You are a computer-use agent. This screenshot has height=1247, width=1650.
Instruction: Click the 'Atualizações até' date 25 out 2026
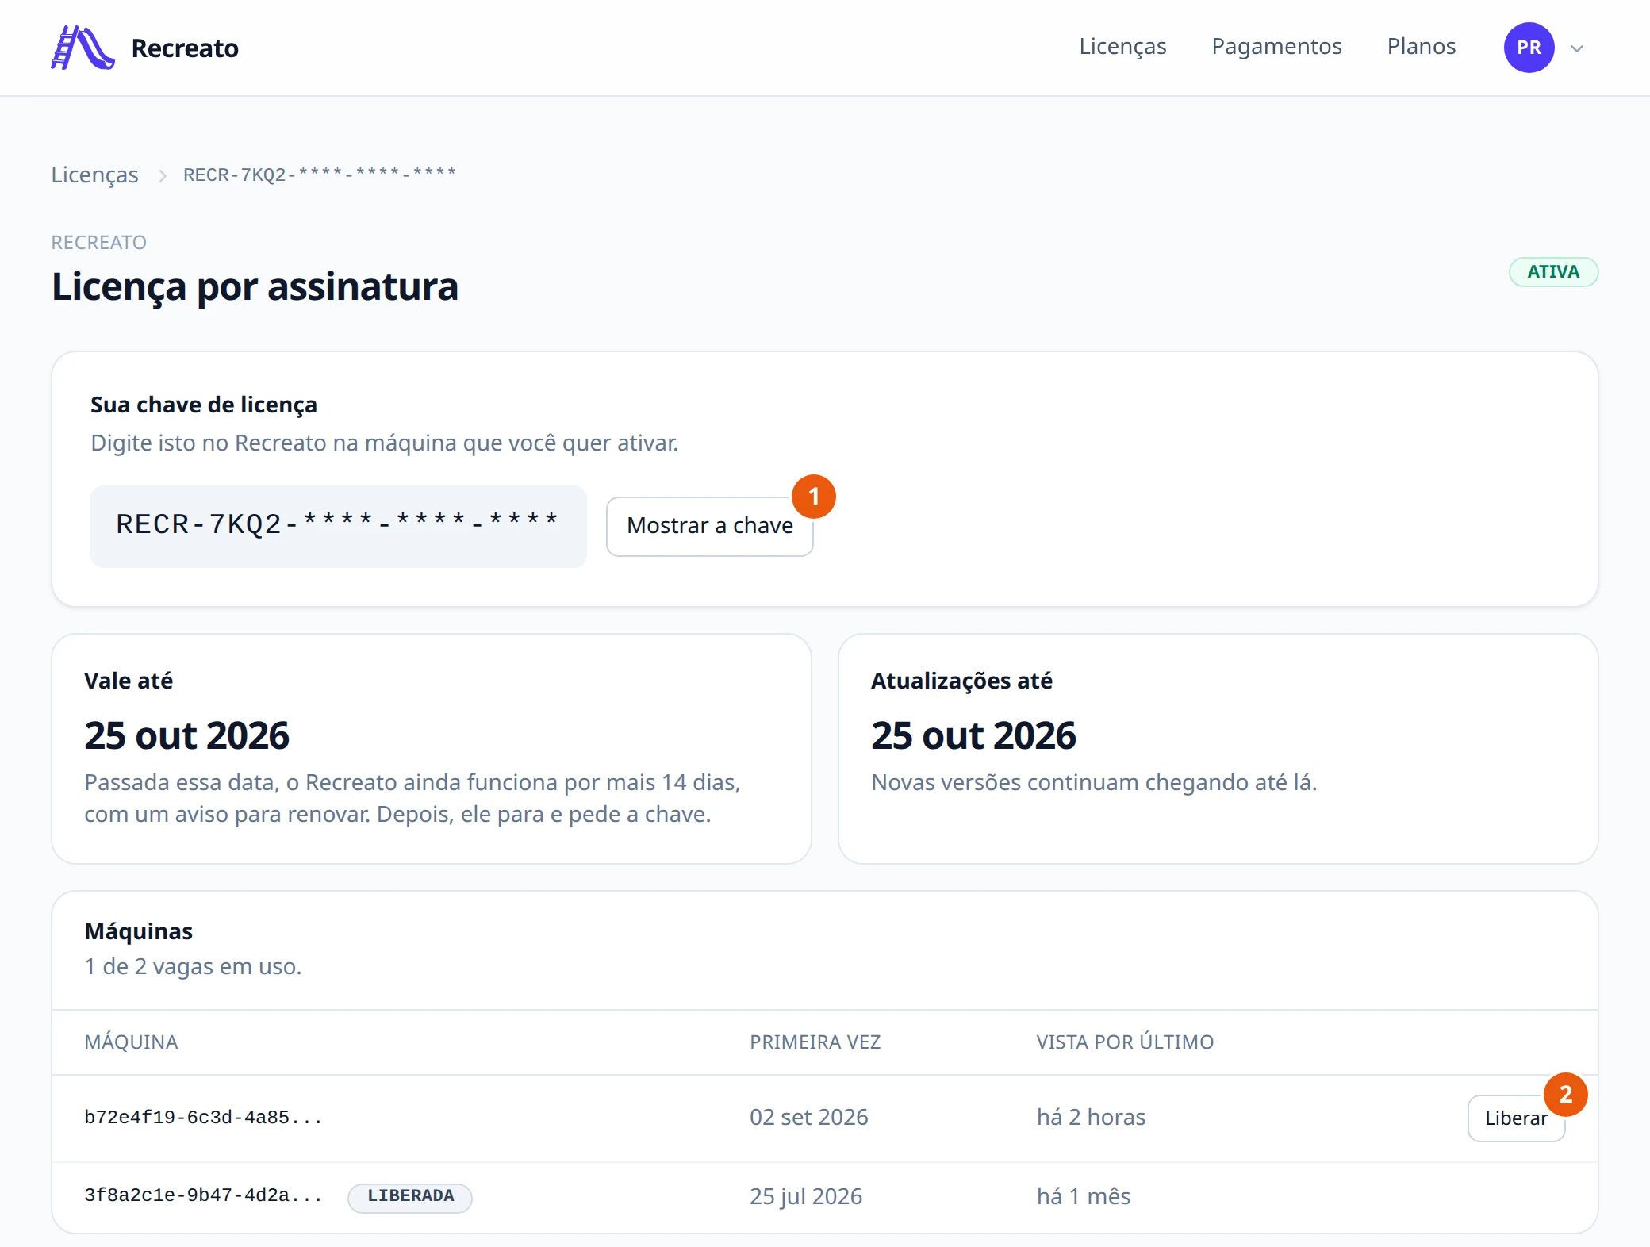point(973,735)
